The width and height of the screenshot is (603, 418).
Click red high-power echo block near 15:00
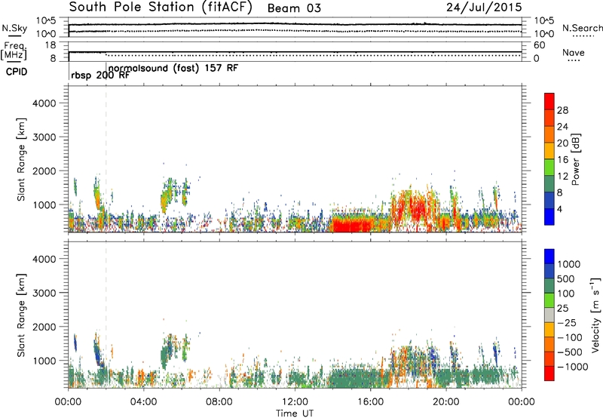(x=352, y=224)
